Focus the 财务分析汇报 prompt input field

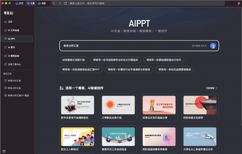click(126, 46)
